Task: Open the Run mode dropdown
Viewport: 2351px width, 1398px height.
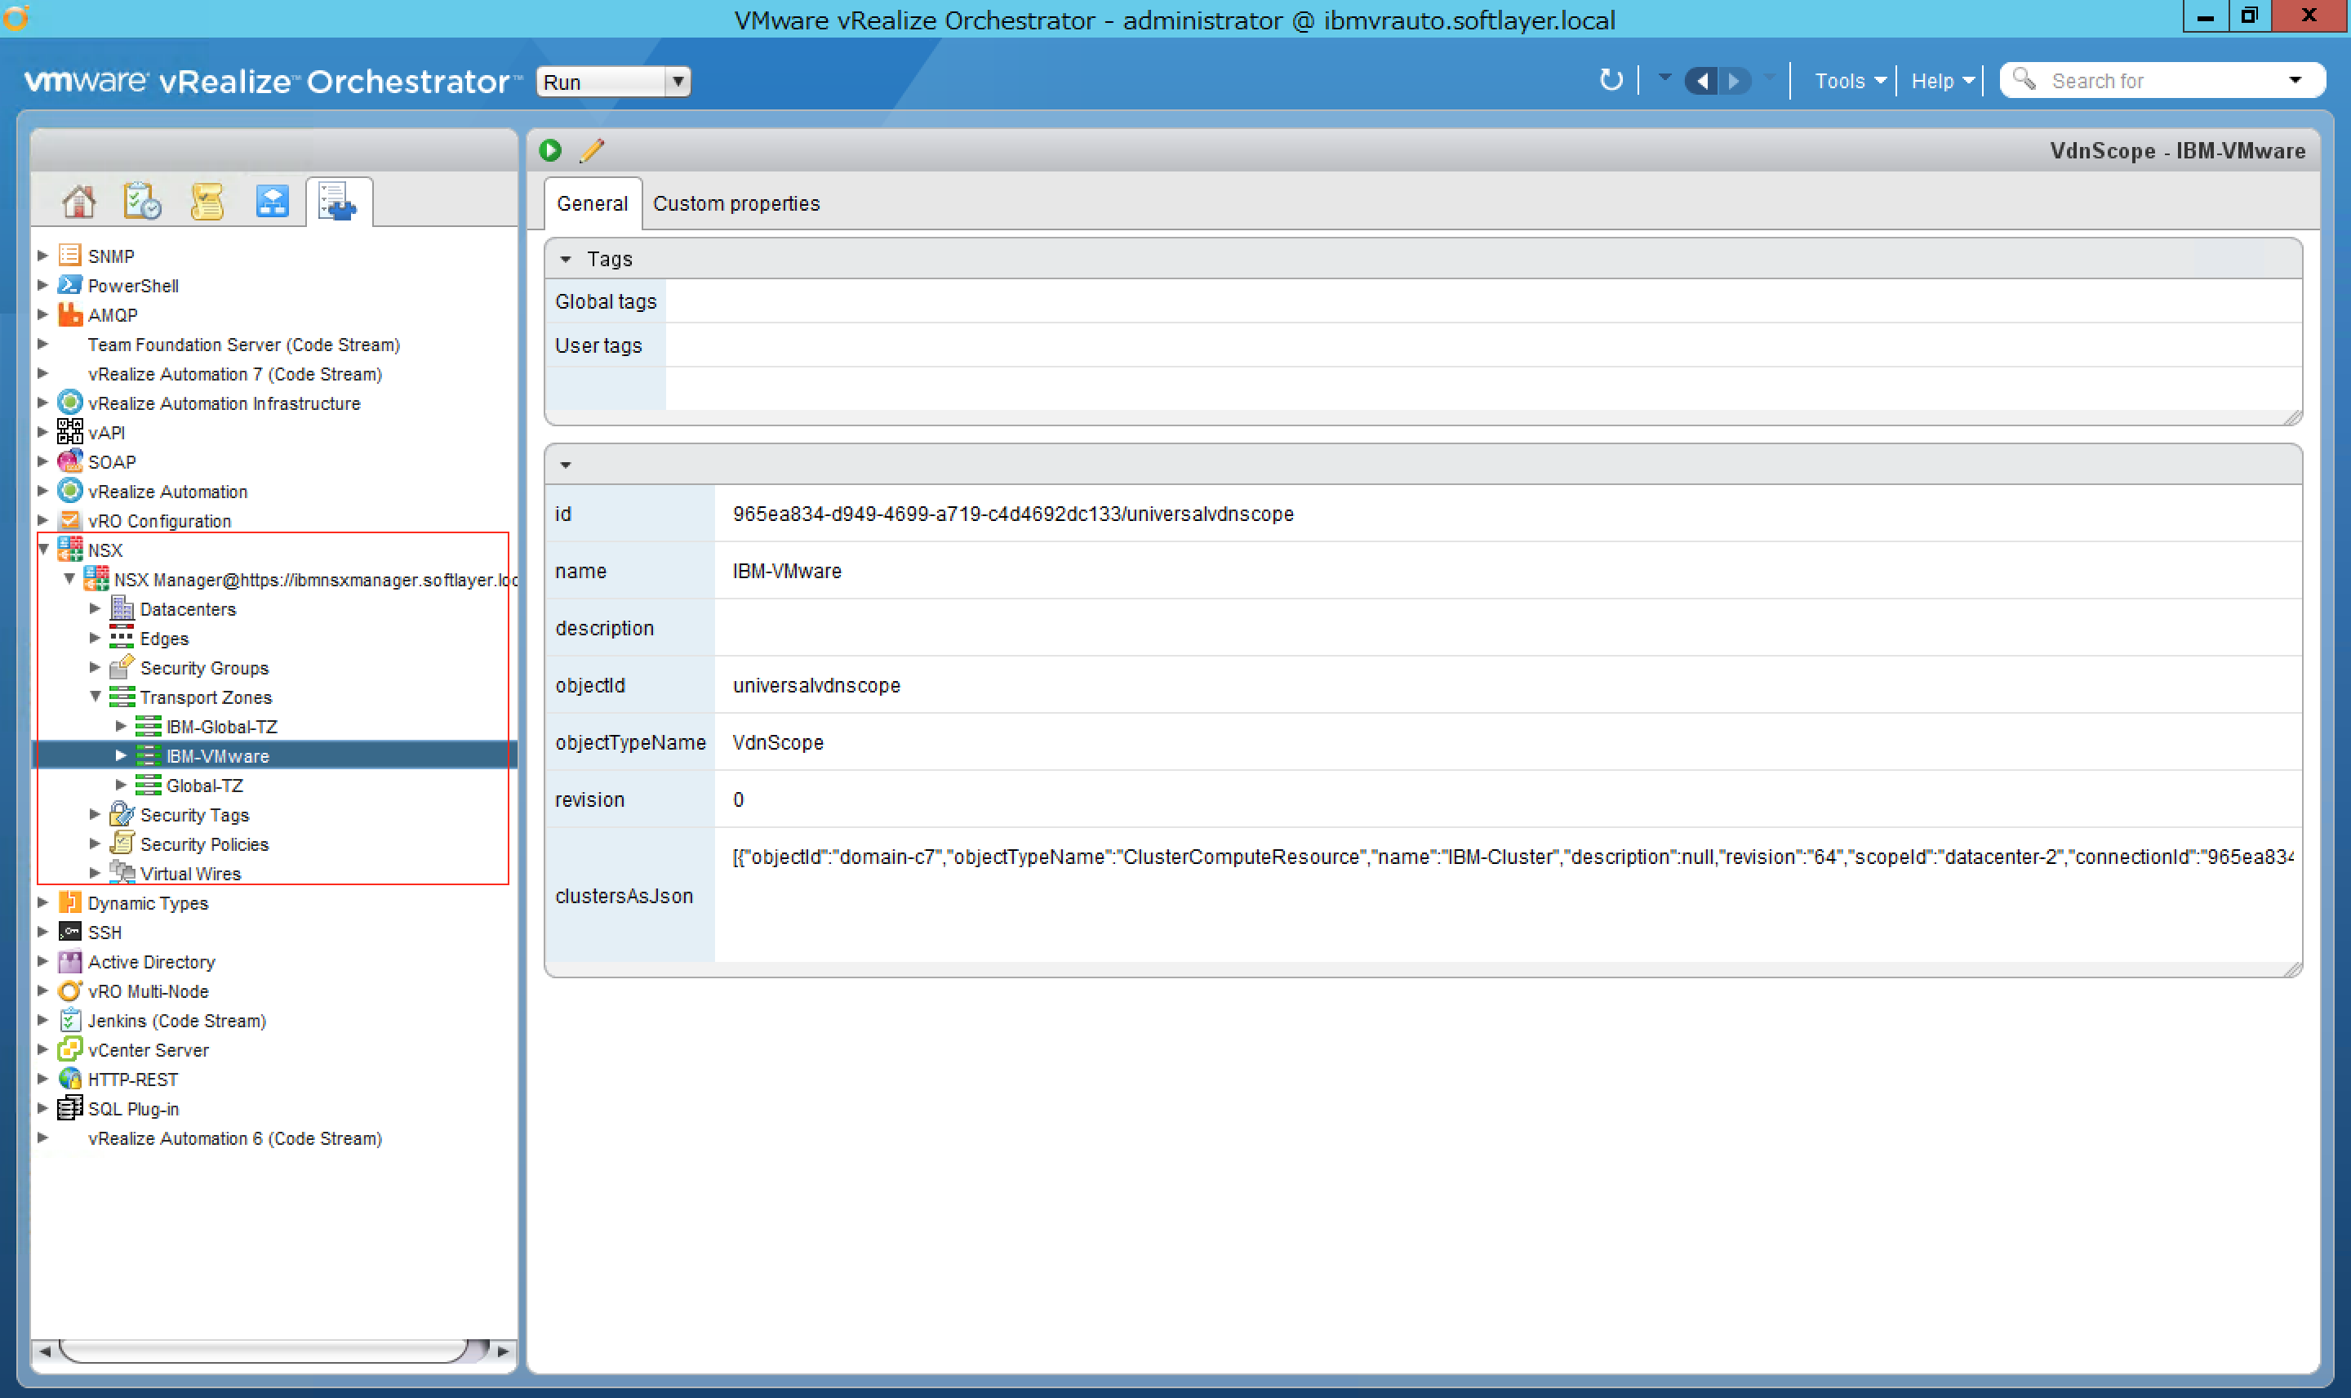Action: pos(677,82)
